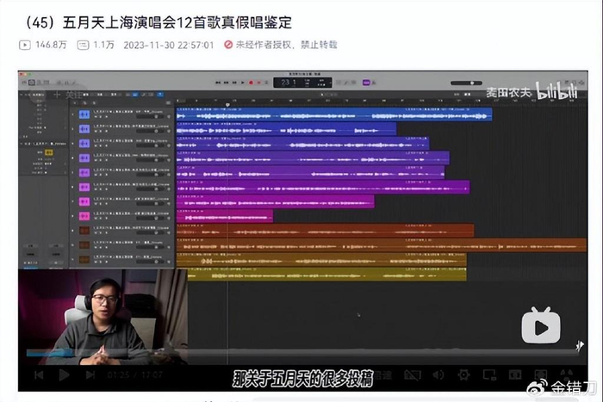
Task: Click the 146.8万 play count
Action: tap(43, 45)
